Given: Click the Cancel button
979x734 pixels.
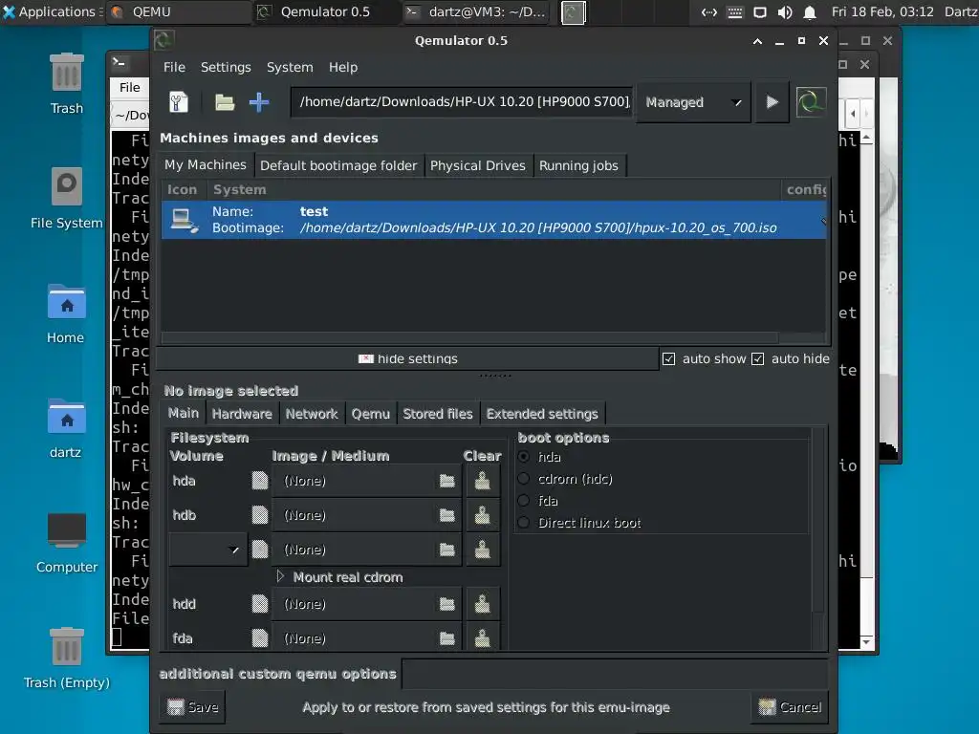Looking at the screenshot, I should [790, 707].
